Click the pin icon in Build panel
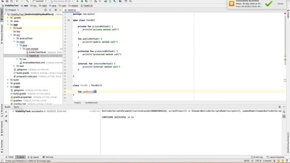The height and width of the screenshot is (163, 290). point(6,116)
